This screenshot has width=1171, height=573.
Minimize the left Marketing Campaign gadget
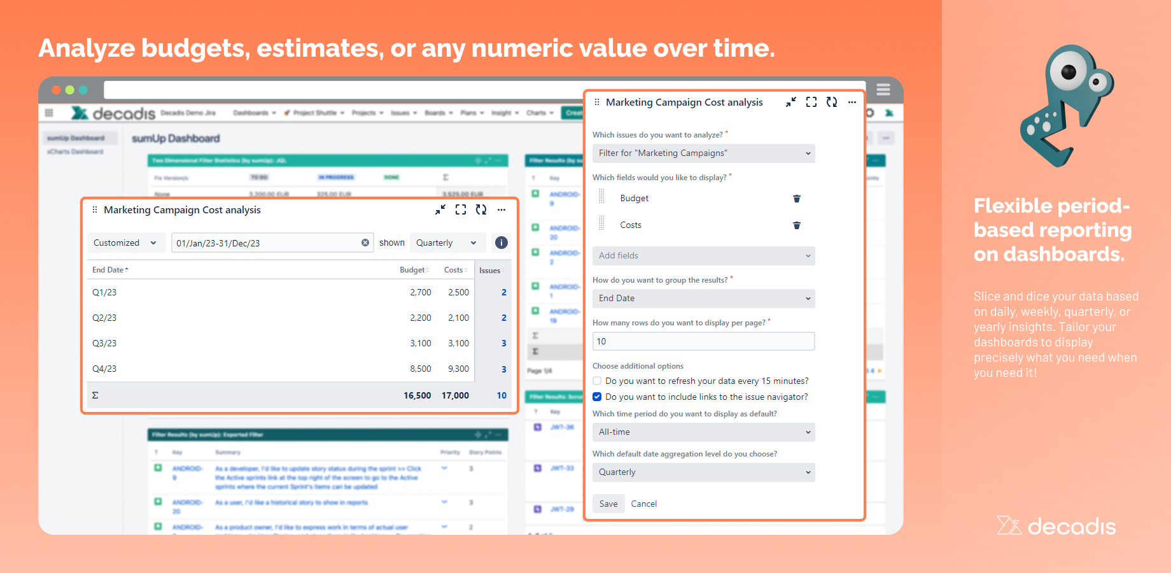pyautogui.click(x=440, y=210)
